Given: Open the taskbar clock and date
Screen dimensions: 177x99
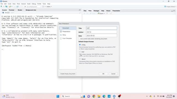Looking at the screenshot, I should (169, 96).
